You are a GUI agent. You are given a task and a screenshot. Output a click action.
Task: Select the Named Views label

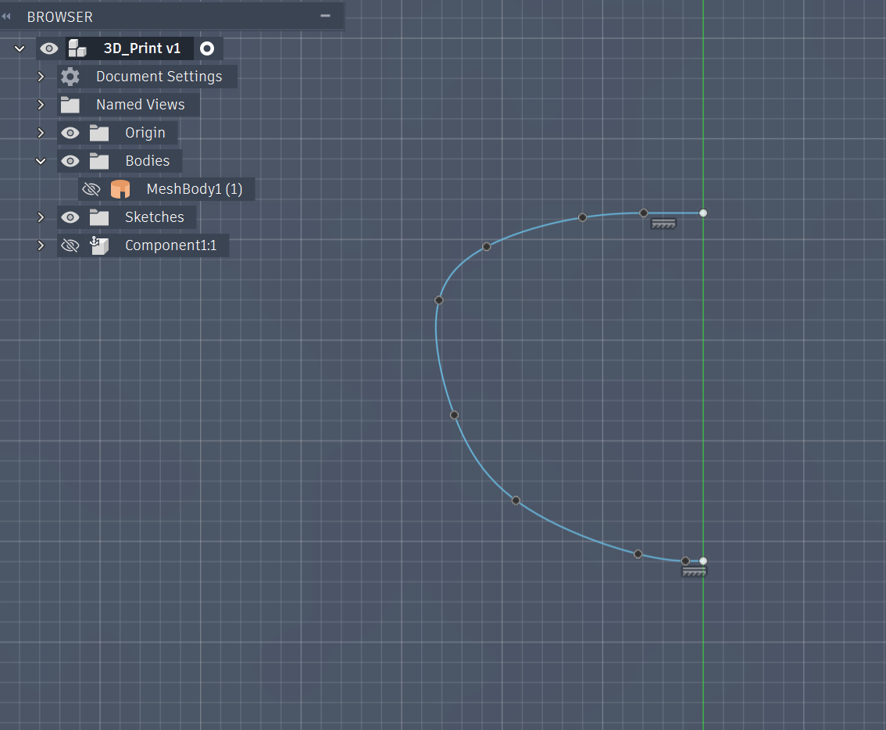140,105
